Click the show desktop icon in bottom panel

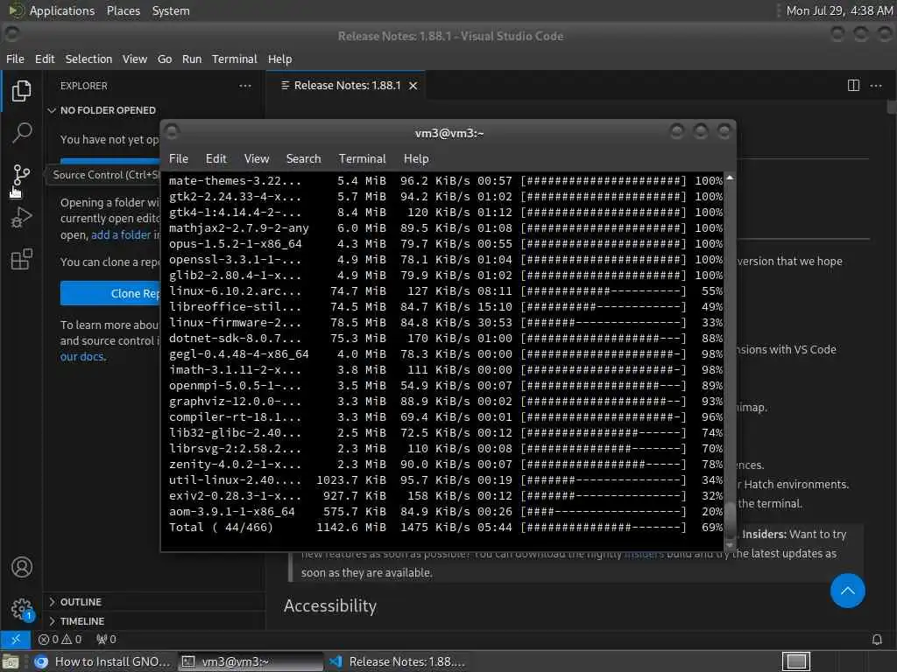(11, 661)
